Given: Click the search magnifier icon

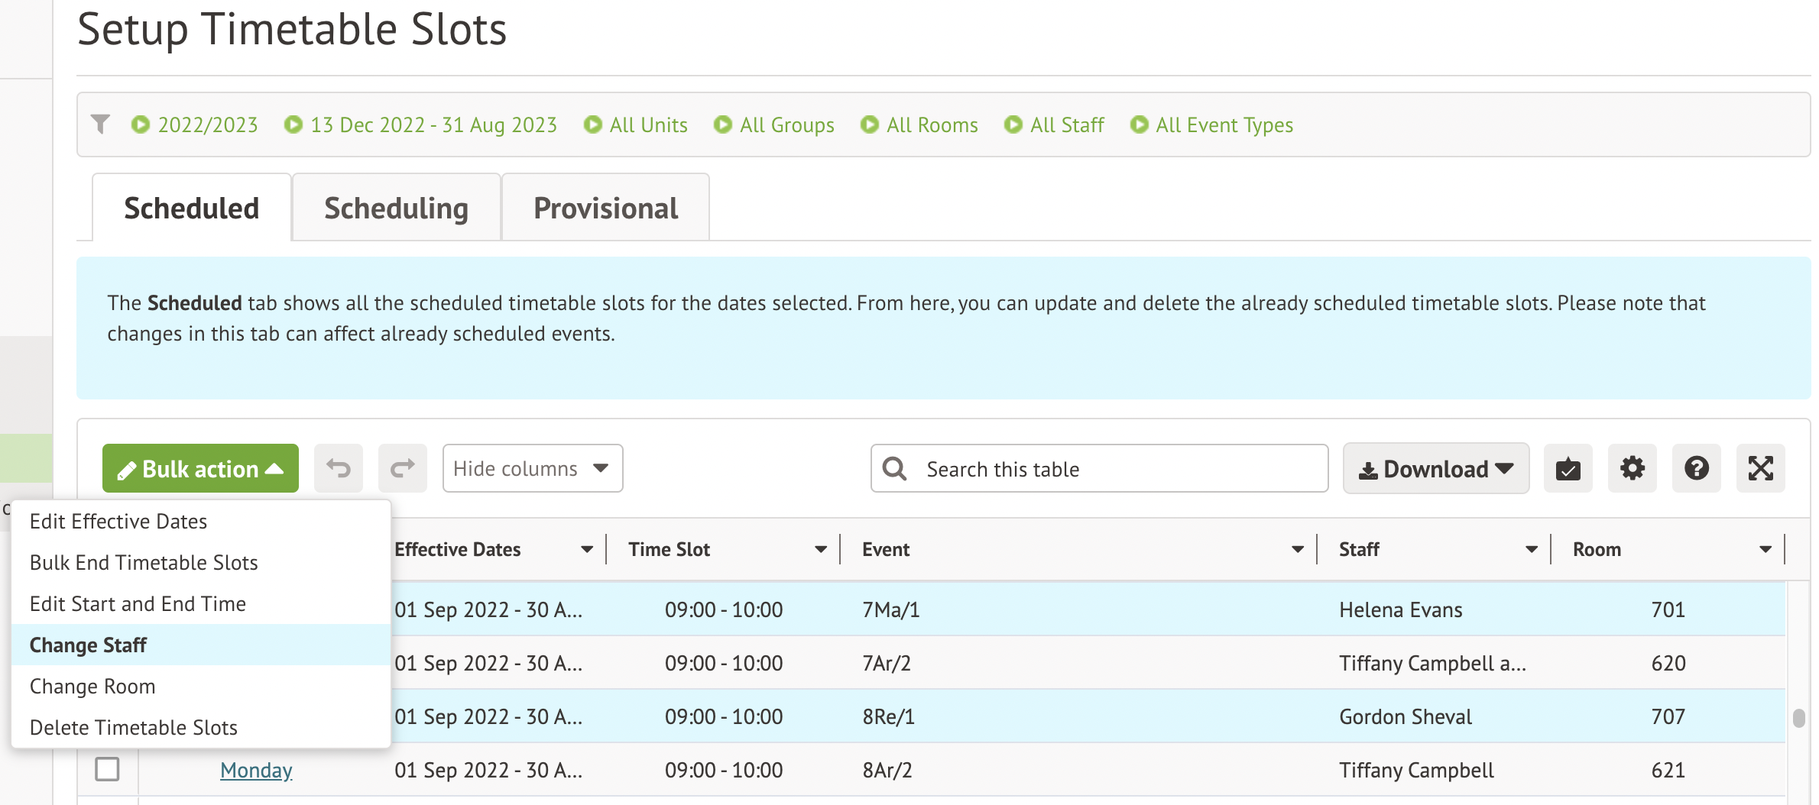Looking at the screenshot, I should [894, 468].
